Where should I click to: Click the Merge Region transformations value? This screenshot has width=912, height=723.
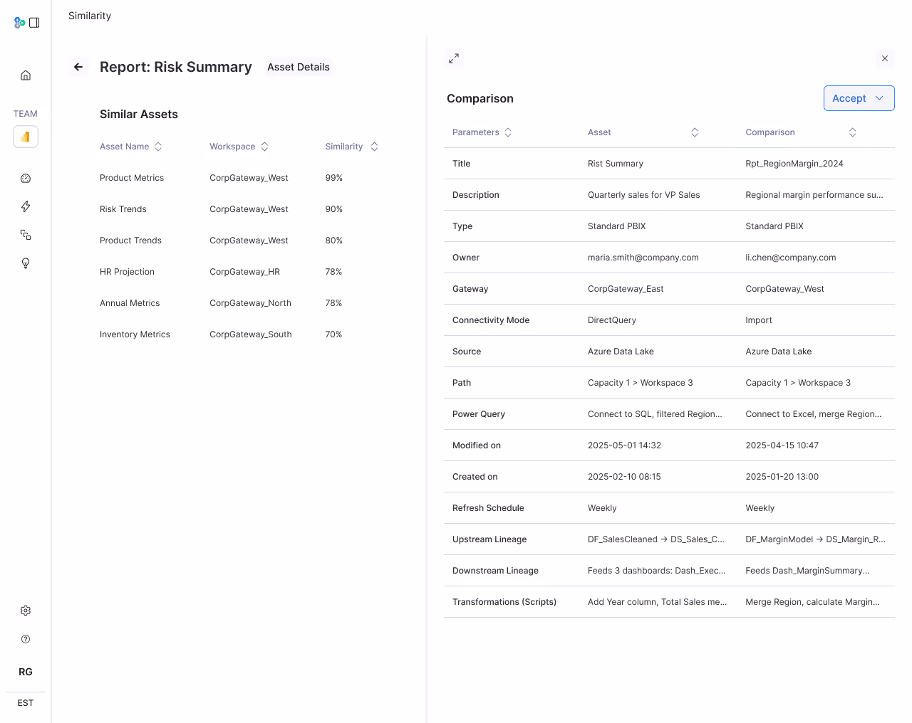pos(813,602)
